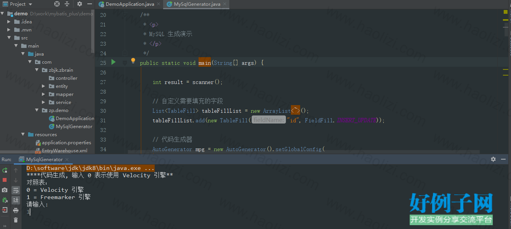Collapse the zp.demo package
The width and height of the screenshot is (511, 229).
point(37,110)
